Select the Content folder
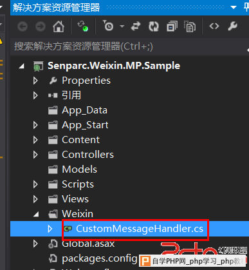The width and height of the screenshot is (249, 270). click(x=81, y=140)
